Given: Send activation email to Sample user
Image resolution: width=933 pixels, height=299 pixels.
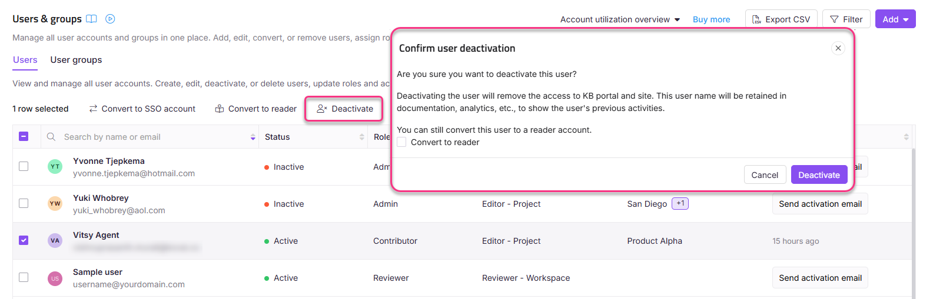Looking at the screenshot, I should click(820, 278).
